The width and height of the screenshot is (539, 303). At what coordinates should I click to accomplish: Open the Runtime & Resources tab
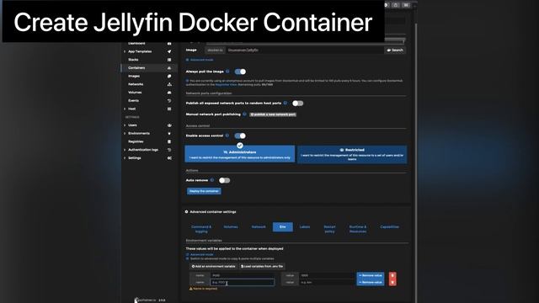pyautogui.click(x=357, y=229)
